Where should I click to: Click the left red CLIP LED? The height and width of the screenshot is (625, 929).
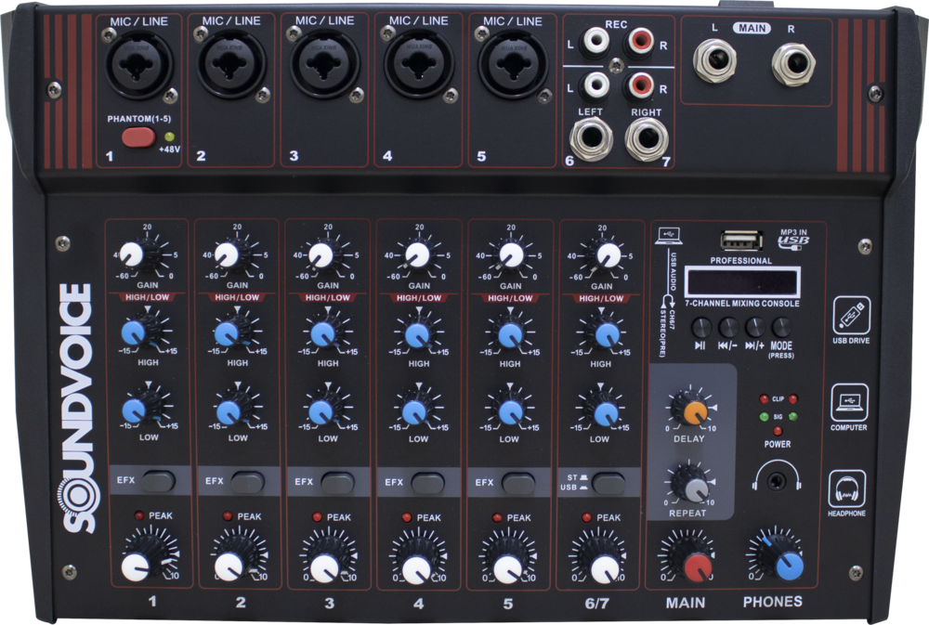[765, 398]
